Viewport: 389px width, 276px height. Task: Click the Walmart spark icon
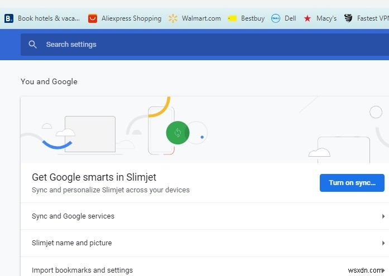(173, 18)
